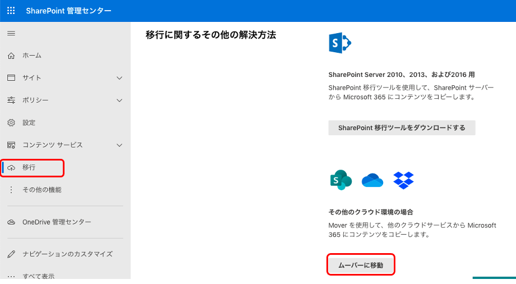Image resolution: width=516 pixels, height=284 pixels.
Task: Expand the サイト section chevron
Action: [x=119, y=78]
